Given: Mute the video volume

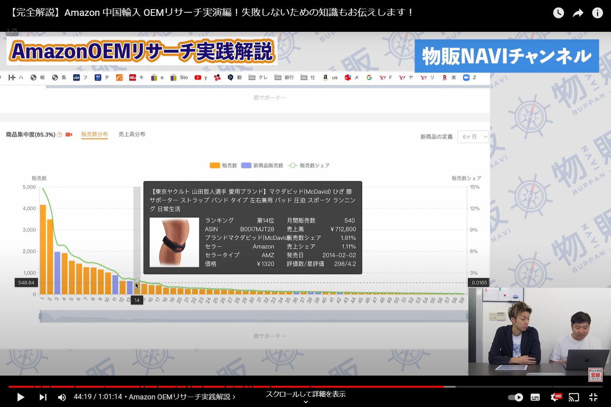Looking at the screenshot, I should click(x=62, y=397).
